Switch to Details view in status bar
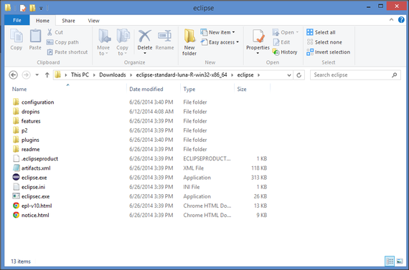This screenshot has height=270, width=409. tap(390, 261)
